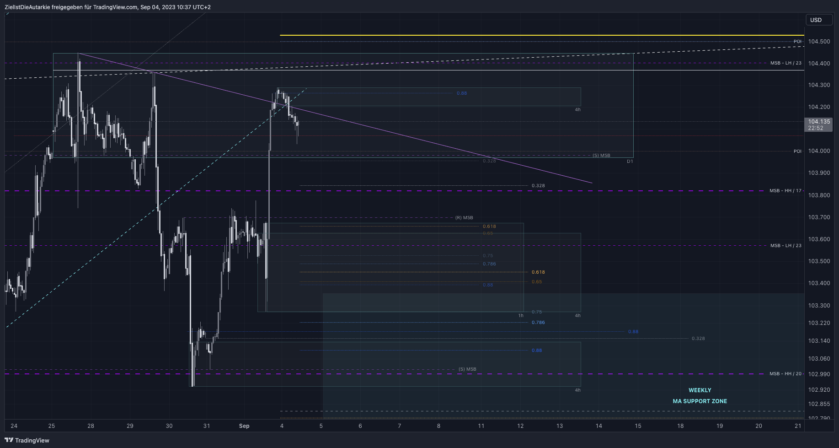Click date 30 on the time axis

click(169, 426)
